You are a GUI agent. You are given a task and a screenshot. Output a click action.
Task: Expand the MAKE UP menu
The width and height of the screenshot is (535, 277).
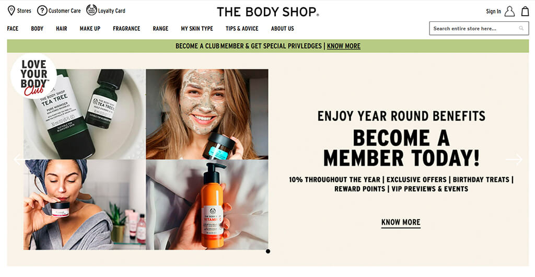point(90,29)
